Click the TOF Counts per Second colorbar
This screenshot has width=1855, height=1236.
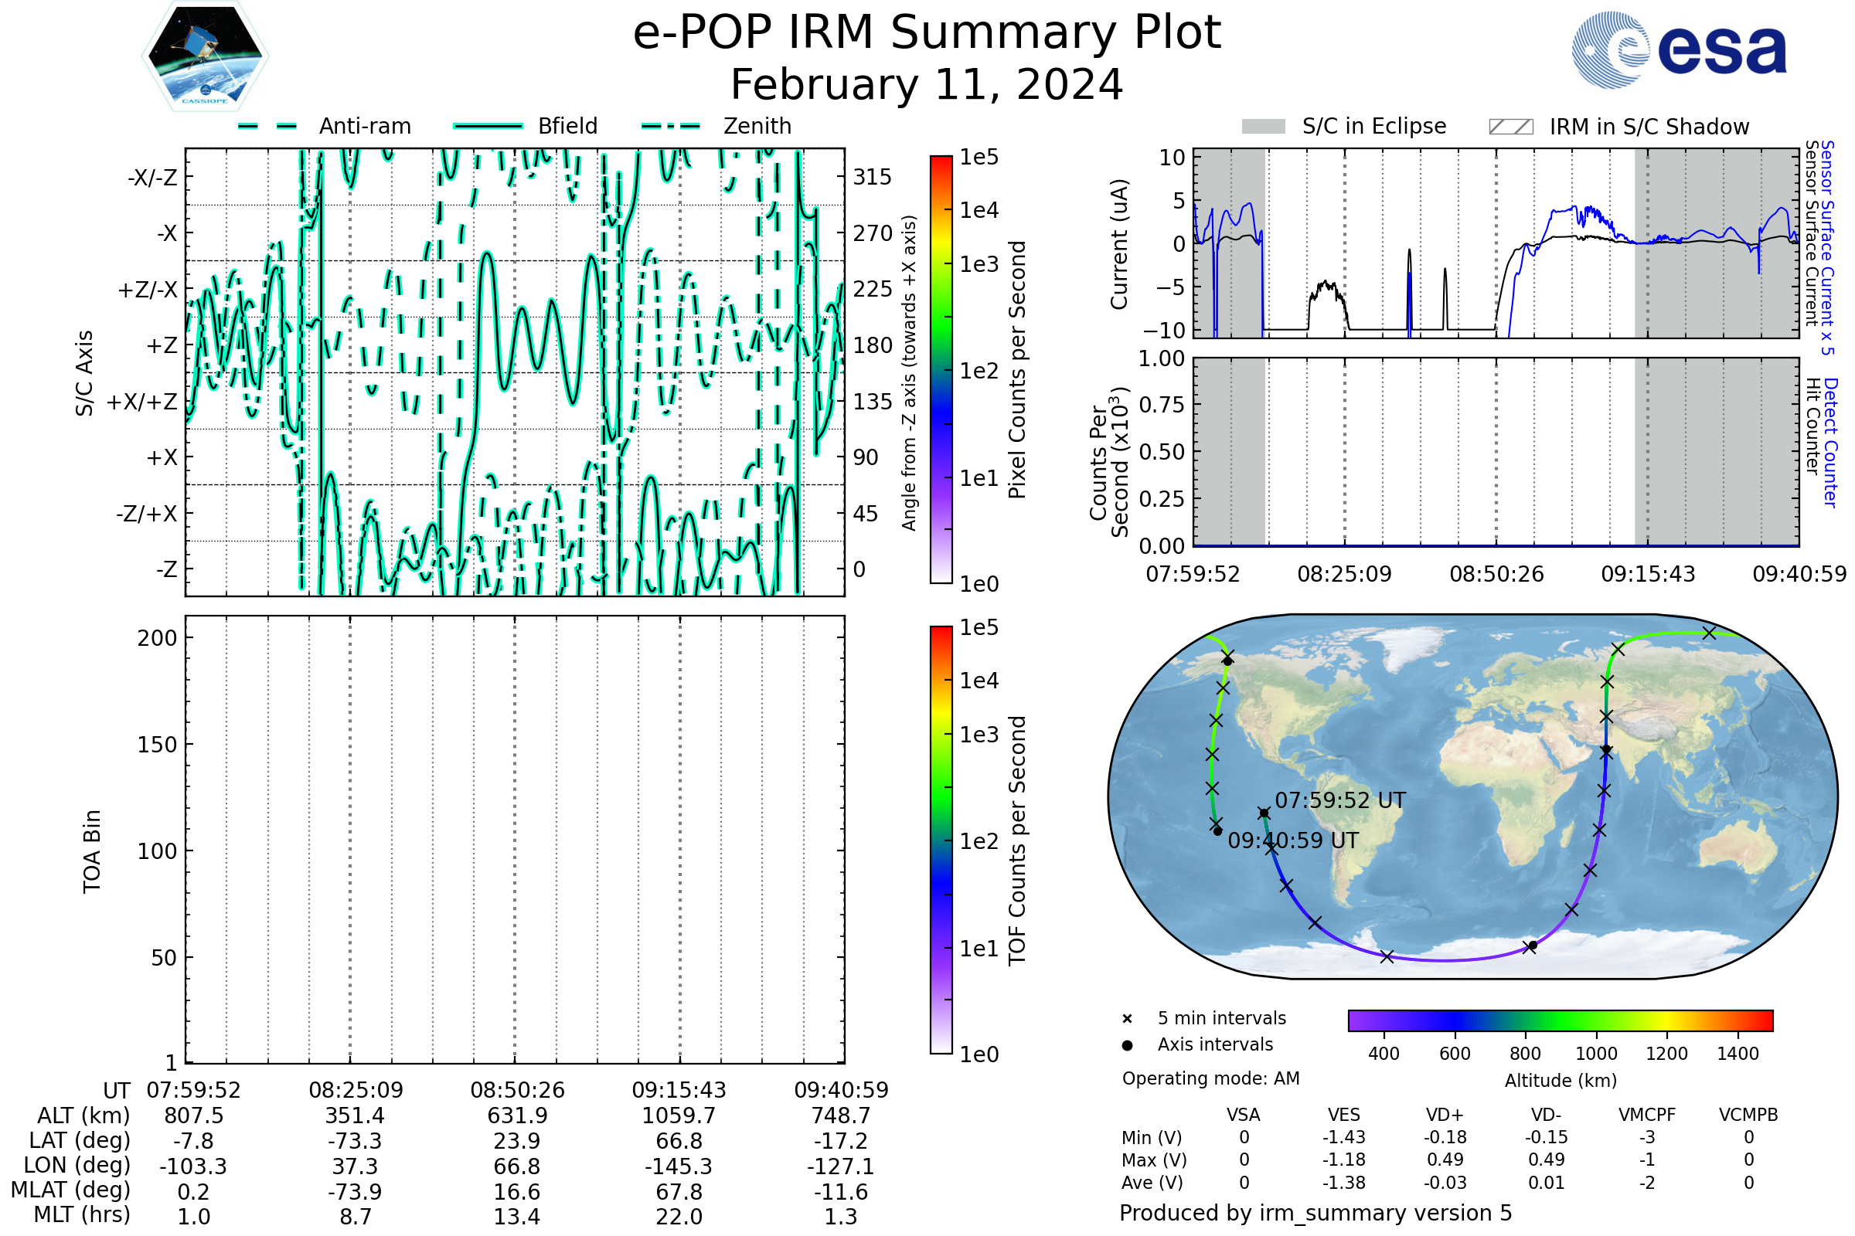[941, 840]
